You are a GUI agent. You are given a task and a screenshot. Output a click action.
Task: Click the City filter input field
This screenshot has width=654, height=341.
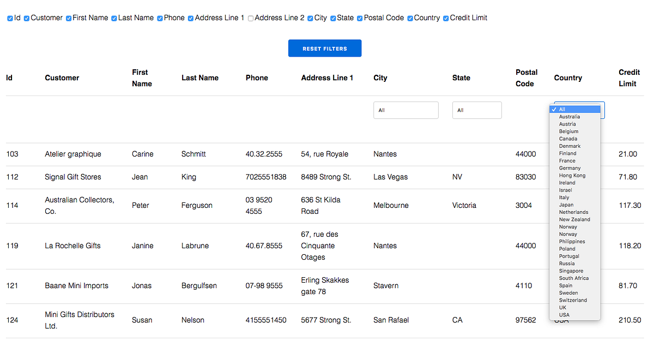pyautogui.click(x=405, y=110)
